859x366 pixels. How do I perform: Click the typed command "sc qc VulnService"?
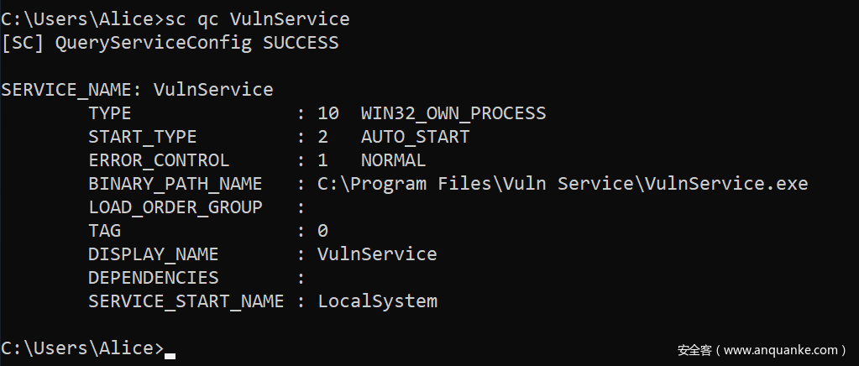click(x=258, y=18)
